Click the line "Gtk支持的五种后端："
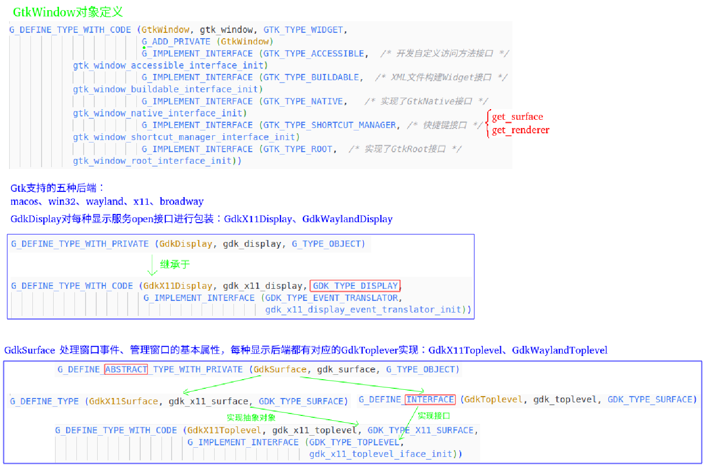 coord(57,188)
